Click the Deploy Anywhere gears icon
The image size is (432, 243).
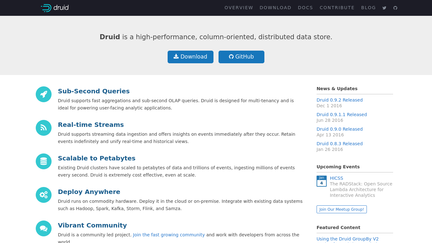[x=43, y=195]
